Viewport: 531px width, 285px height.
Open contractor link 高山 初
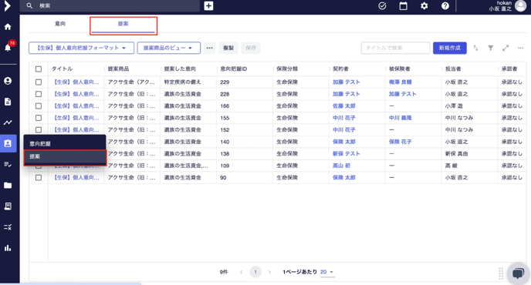(x=341, y=166)
